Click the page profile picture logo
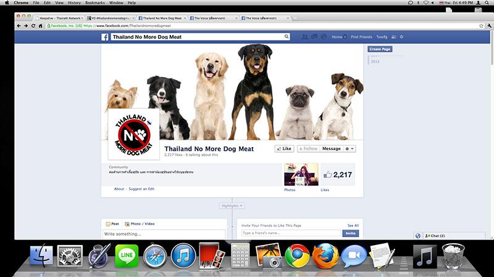This screenshot has width=494, height=277. pos(134,134)
